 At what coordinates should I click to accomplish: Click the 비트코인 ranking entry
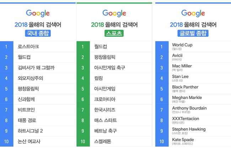[26, 110]
